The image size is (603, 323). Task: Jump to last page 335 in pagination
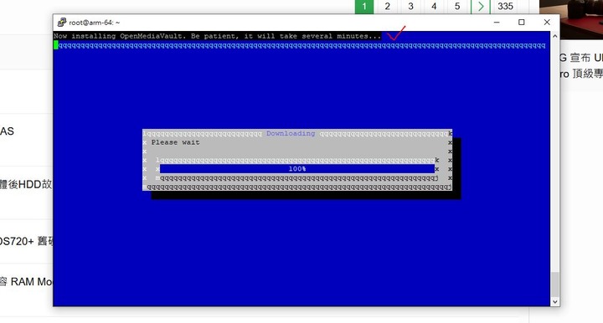505,7
